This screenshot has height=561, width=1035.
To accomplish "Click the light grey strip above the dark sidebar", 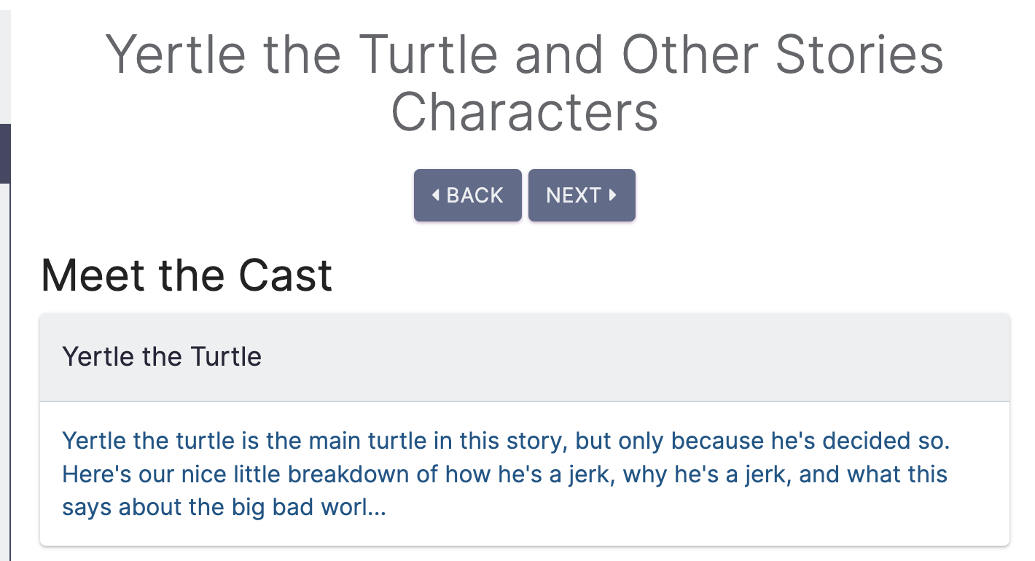I will tap(5, 62).
